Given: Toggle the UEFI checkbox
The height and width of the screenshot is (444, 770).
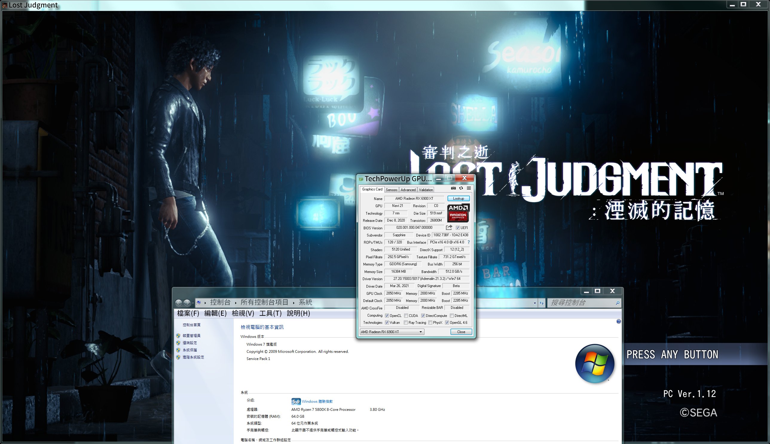Looking at the screenshot, I should 458,228.
